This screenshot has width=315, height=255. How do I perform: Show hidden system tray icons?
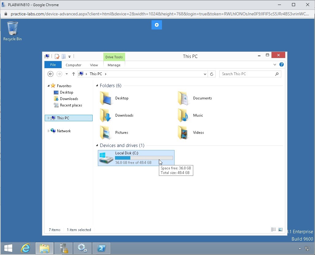(x=300, y=249)
